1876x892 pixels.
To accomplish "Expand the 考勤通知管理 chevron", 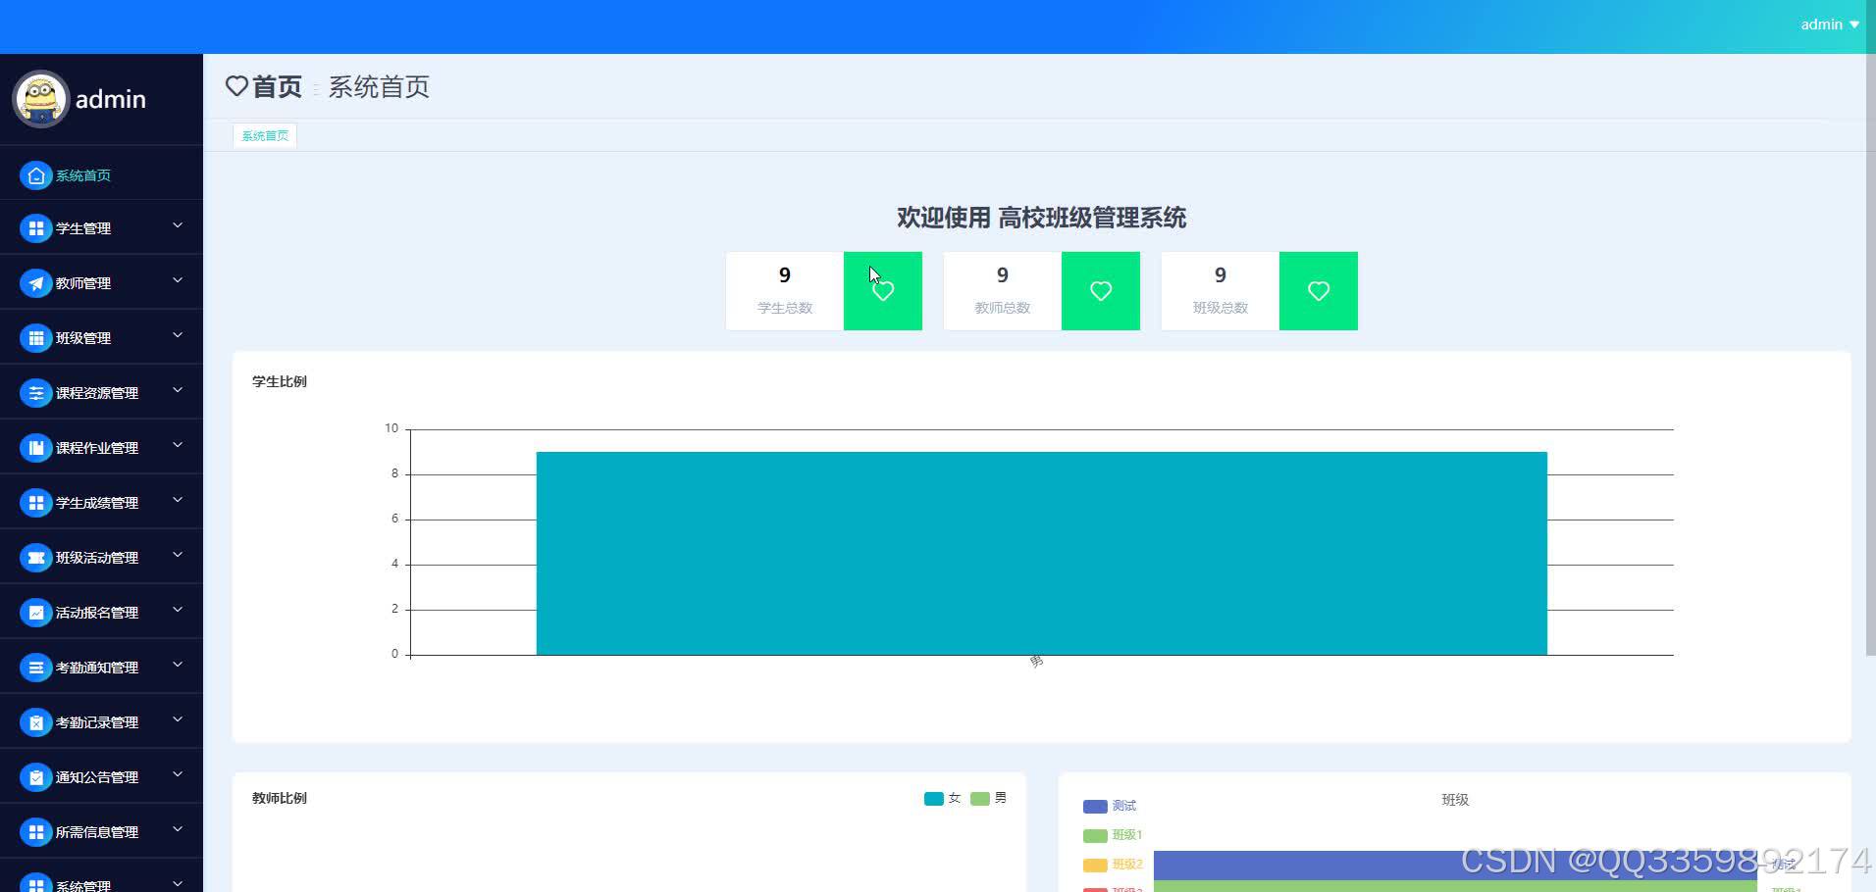I will [178, 666].
